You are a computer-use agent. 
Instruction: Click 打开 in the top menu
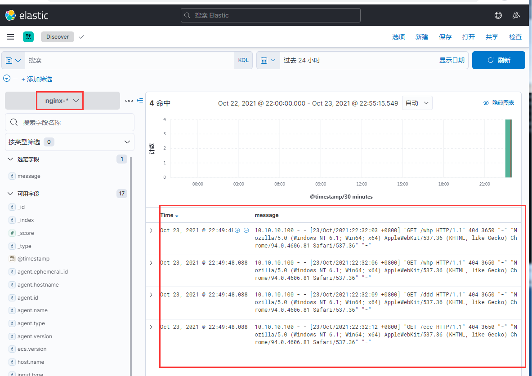pyautogui.click(x=469, y=37)
